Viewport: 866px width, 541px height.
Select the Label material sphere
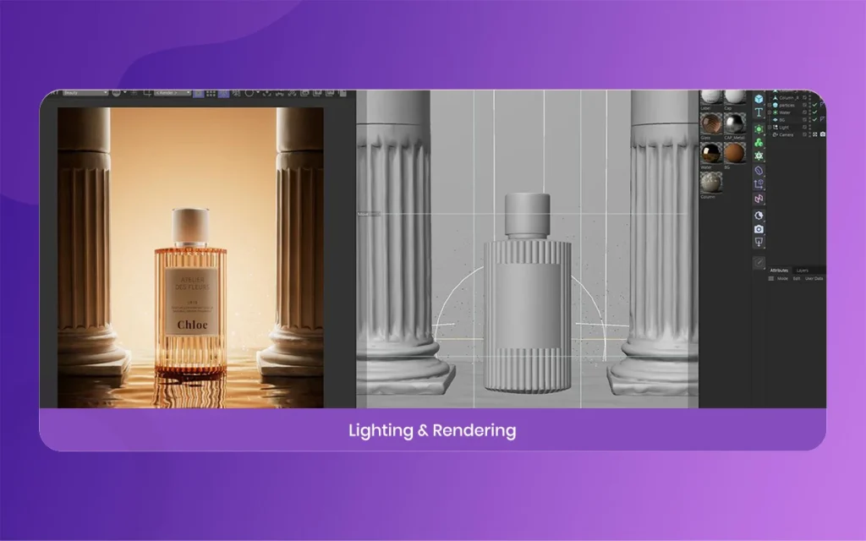pos(710,97)
